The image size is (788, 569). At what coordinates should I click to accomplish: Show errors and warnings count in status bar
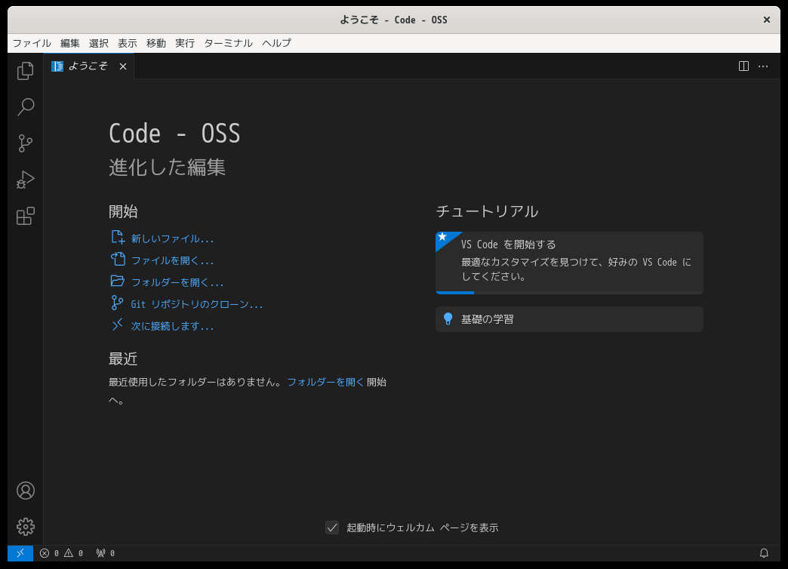(61, 553)
